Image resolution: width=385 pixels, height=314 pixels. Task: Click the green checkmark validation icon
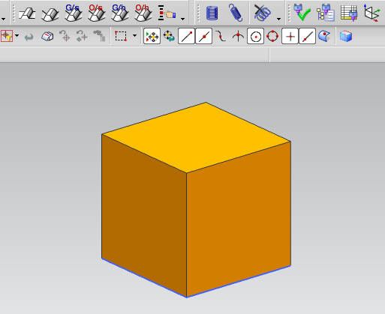(302, 12)
